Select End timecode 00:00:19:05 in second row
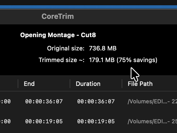 tap(44, 121)
